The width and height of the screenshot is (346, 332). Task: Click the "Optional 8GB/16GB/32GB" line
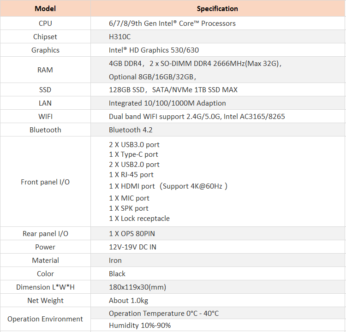[152, 77]
